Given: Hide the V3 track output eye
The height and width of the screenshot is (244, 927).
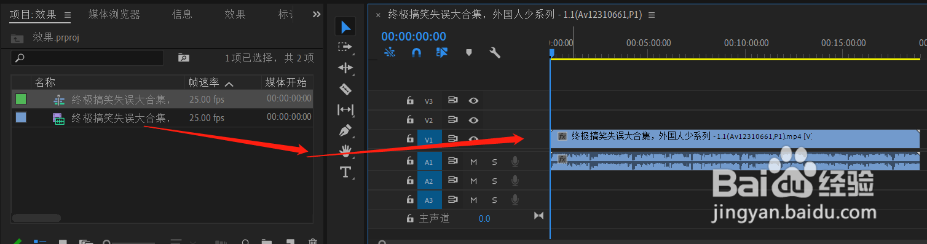Looking at the screenshot, I should click(473, 101).
